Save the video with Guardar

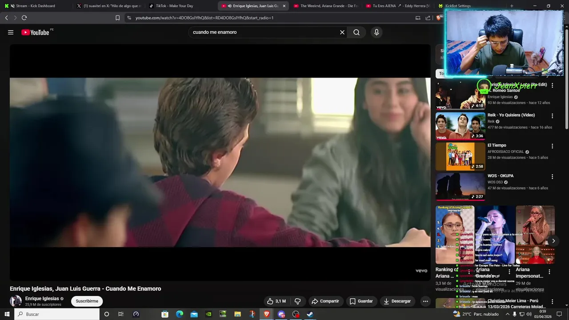pos(361,301)
